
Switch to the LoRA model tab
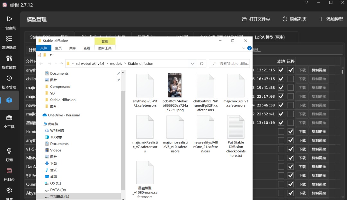point(270,37)
